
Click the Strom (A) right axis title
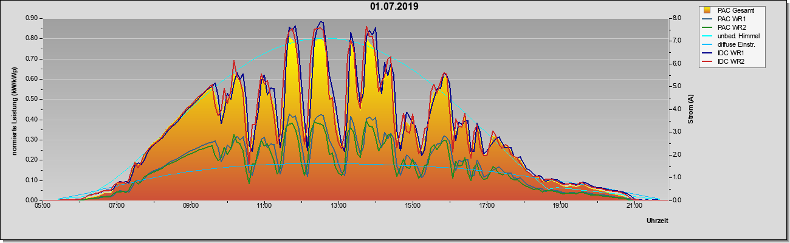tap(691, 109)
